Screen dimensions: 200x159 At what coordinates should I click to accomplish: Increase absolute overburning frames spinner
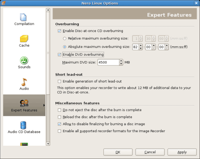167,46
